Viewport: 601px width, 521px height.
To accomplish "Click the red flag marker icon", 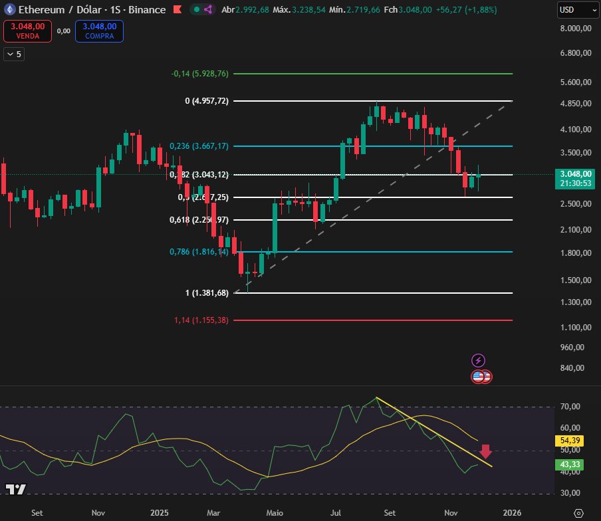I will tap(178, 9).
